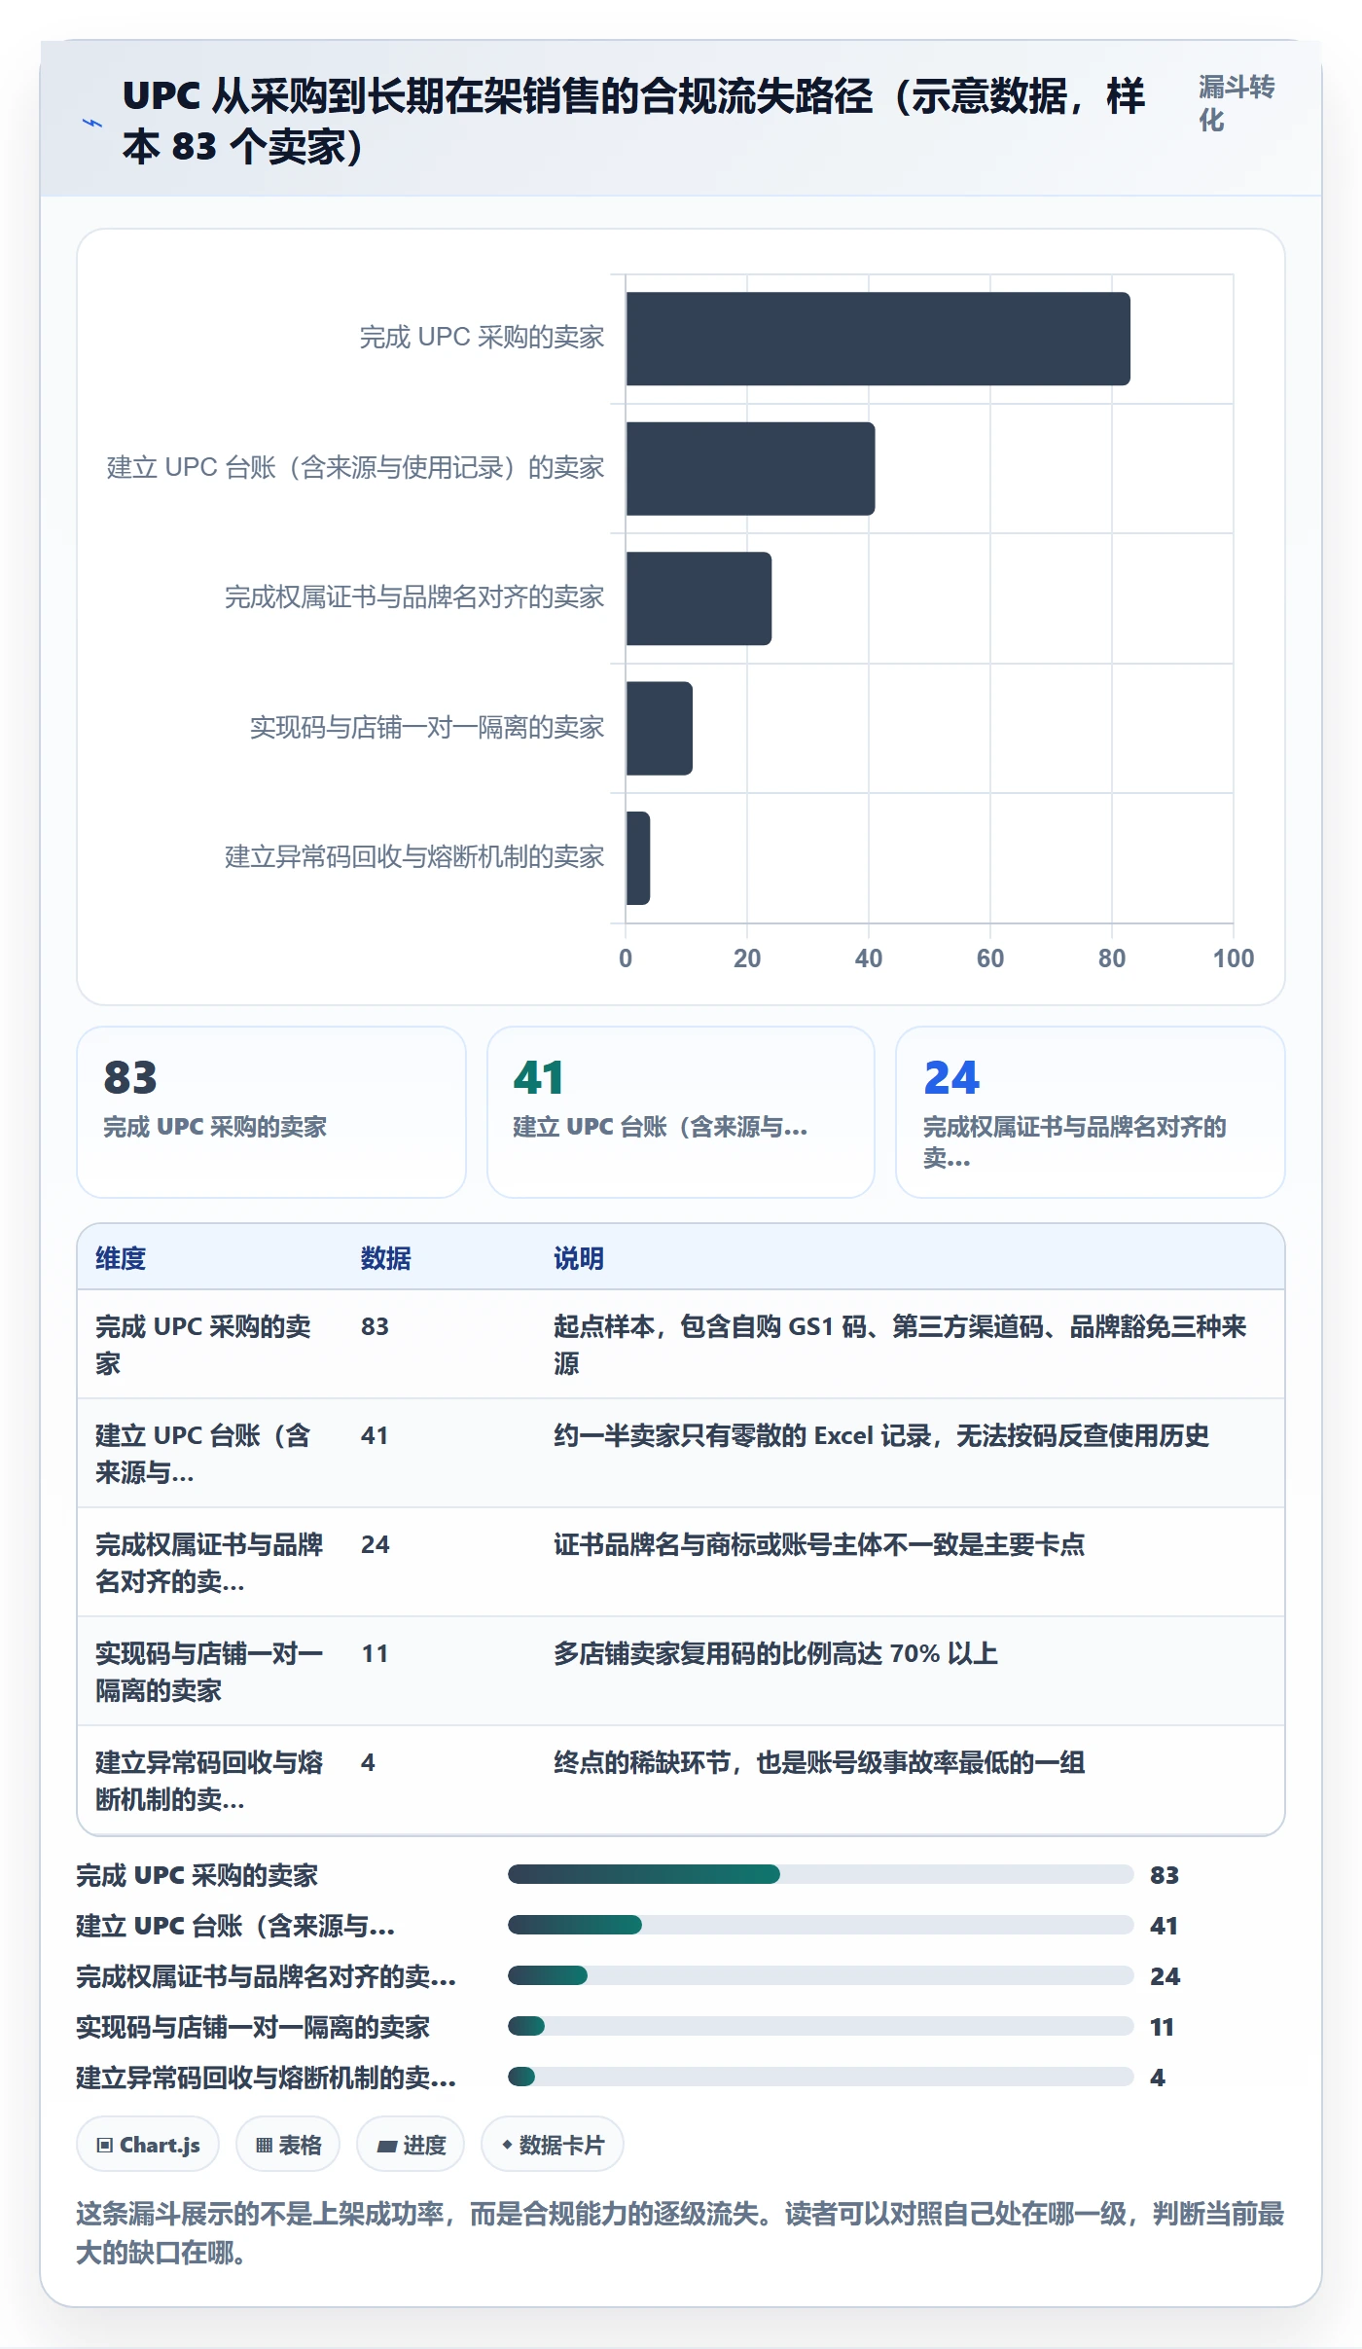
Task: Select the 进度 chip
Action: pos(411,2144)
